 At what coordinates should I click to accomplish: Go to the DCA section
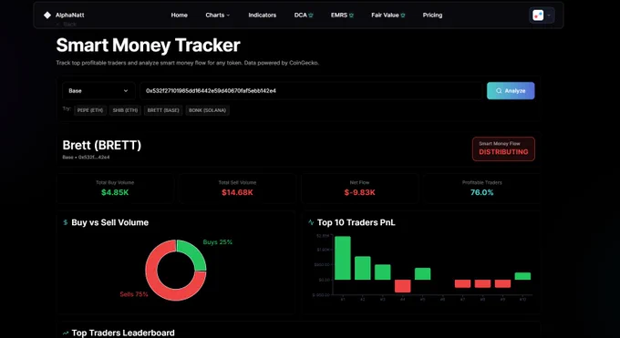tap(301, 15)
